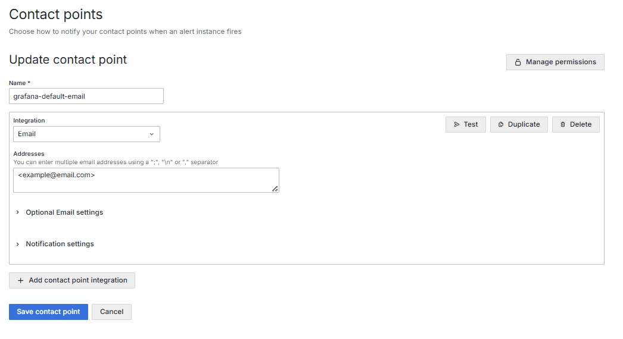Click the plus icon beside Add contact point integration
623x339 pixels.
[21, 281]
